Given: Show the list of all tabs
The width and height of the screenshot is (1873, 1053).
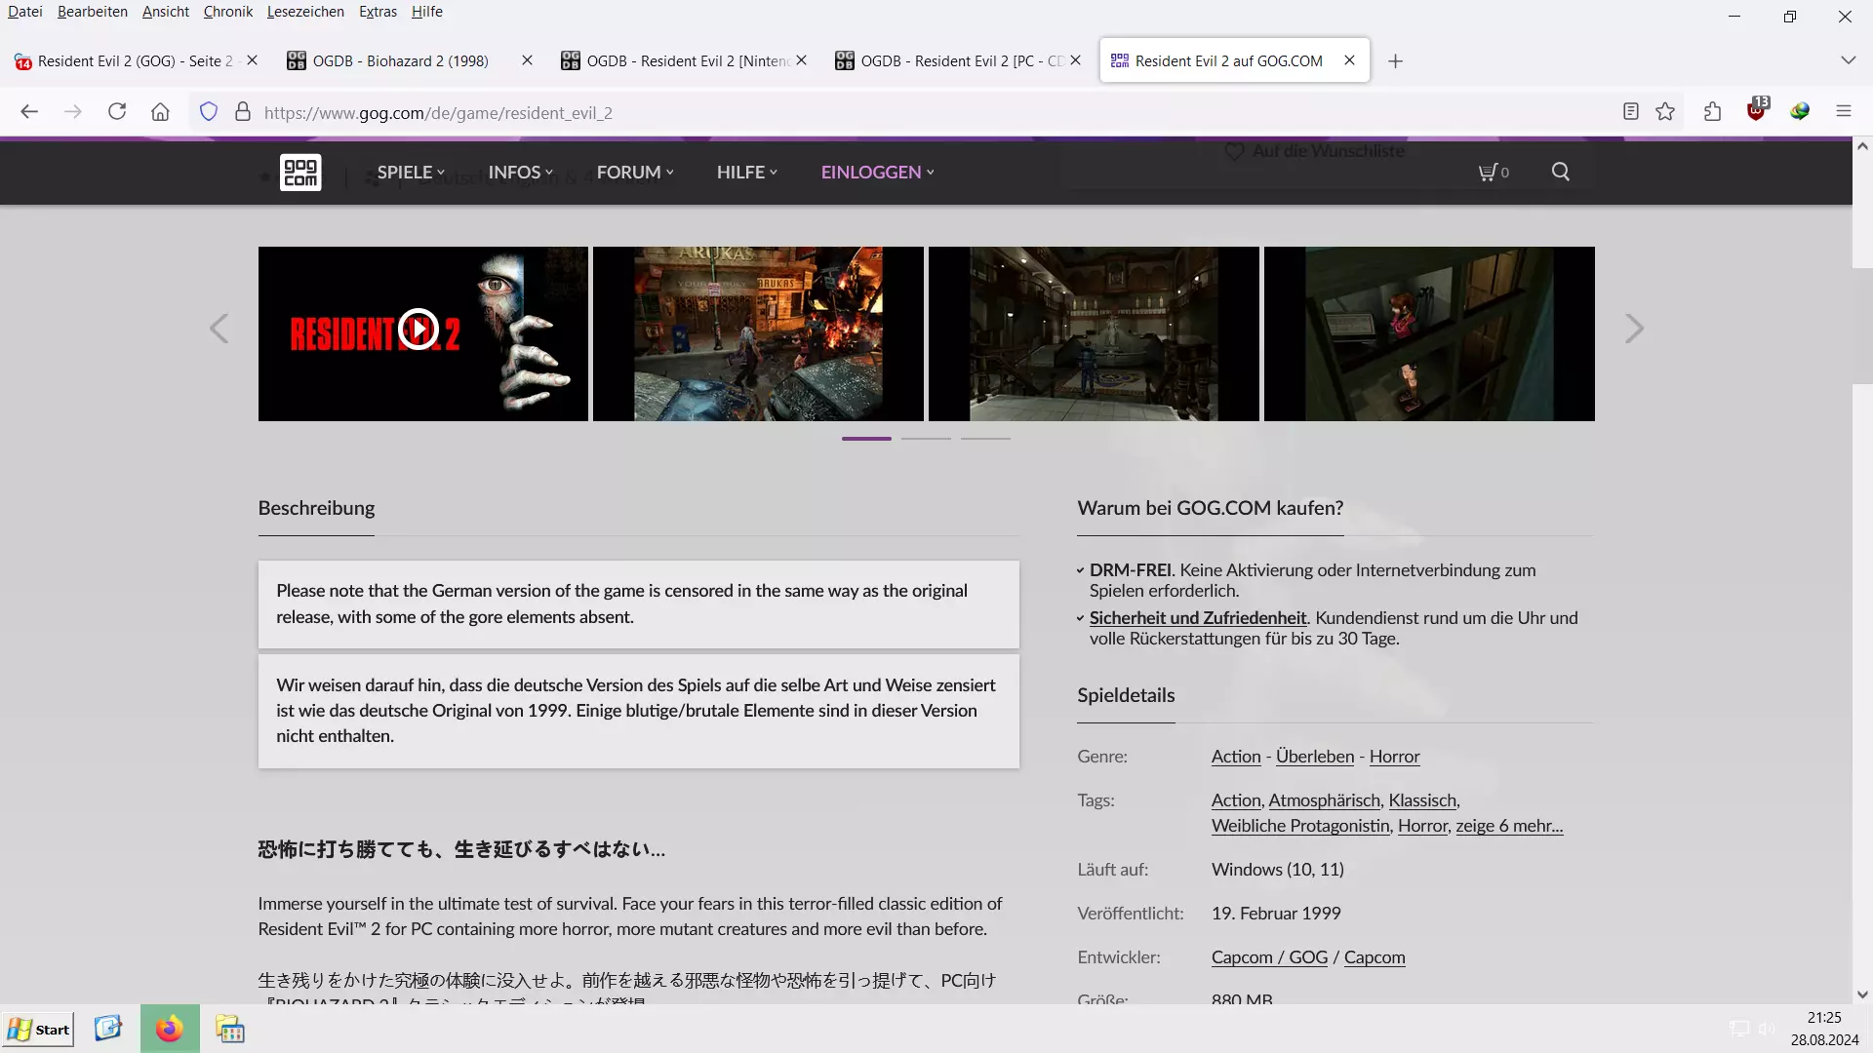Looking at the screenshot, I should click(1848, 60).
